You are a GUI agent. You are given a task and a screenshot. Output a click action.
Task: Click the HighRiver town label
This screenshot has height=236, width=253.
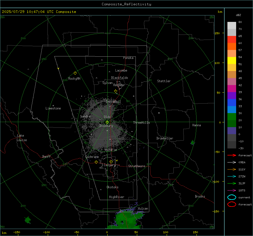coord(117,197)
